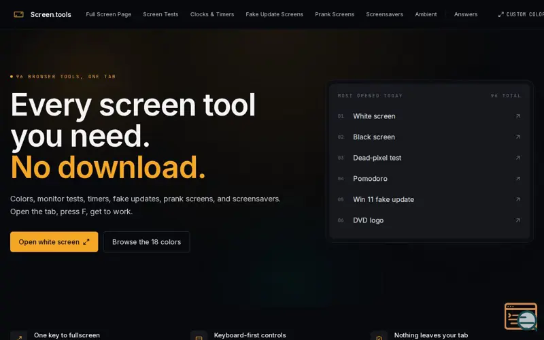Click the One key to fullscreen heading
544x340 pixels.
click(67, 335)
